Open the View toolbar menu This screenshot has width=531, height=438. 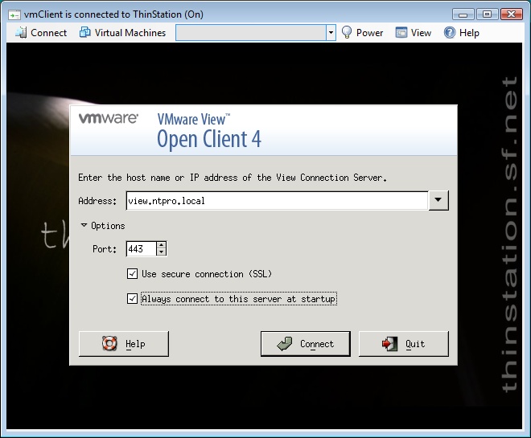click(x=414, y=33)
